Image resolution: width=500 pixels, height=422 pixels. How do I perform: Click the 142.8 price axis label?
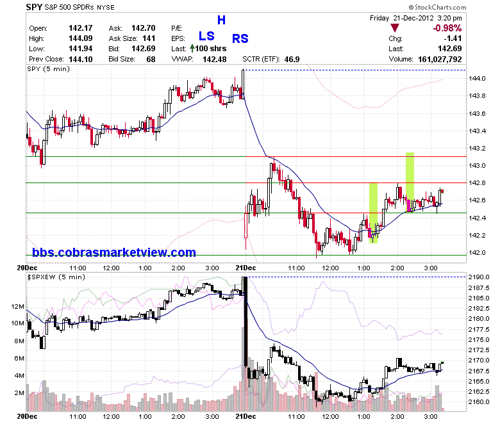[477, 183]
